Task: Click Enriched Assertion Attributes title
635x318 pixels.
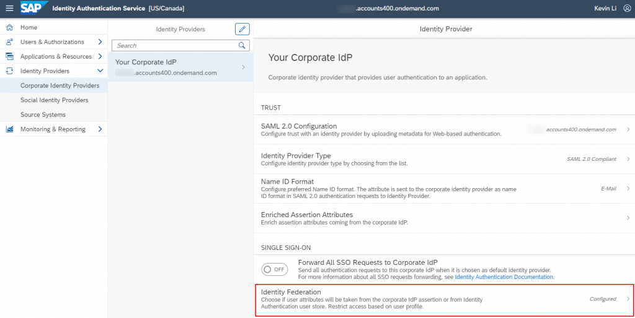Action: (x=307, y=215)
